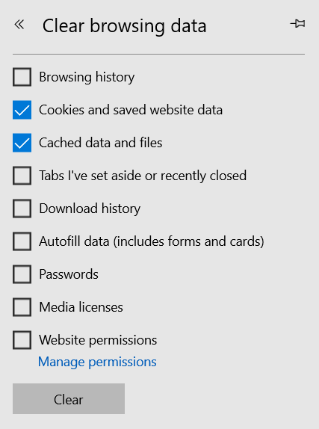Click the 'Download history' label text

coord(90,209)
